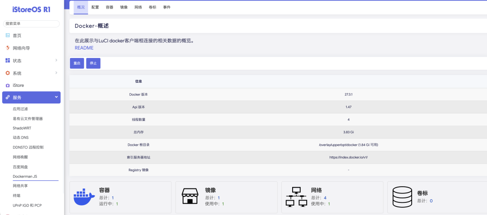Viewport: 487px width, 215px height.
Task: Open ShadoWRT menu item
Action: tap(22, 128)
